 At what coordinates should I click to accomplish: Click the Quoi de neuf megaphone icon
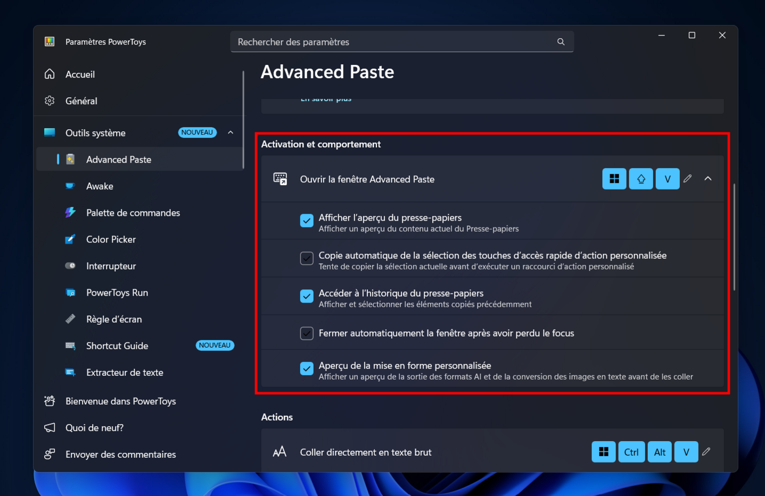(x=50, y=427)
